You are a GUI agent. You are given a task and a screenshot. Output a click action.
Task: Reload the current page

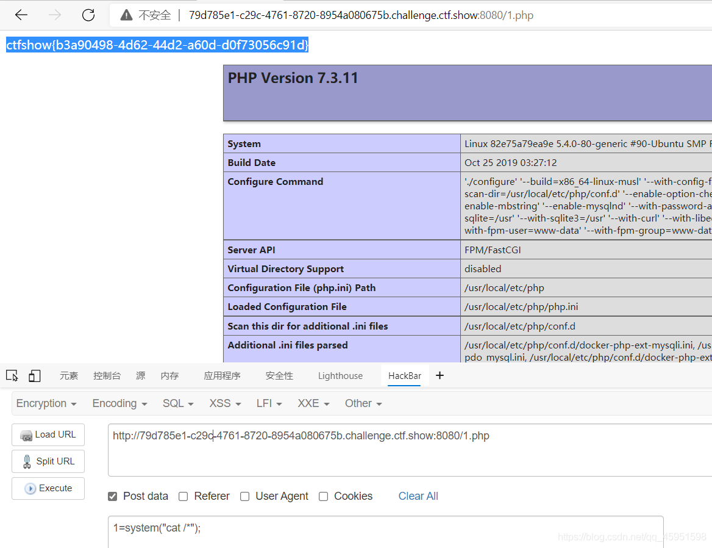(88, 15)
